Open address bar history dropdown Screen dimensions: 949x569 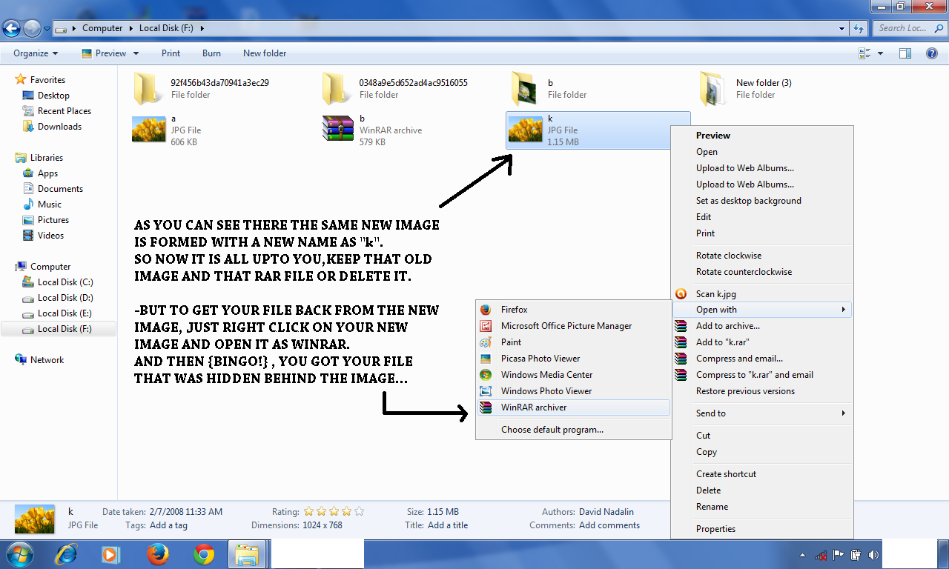[841, 29]
